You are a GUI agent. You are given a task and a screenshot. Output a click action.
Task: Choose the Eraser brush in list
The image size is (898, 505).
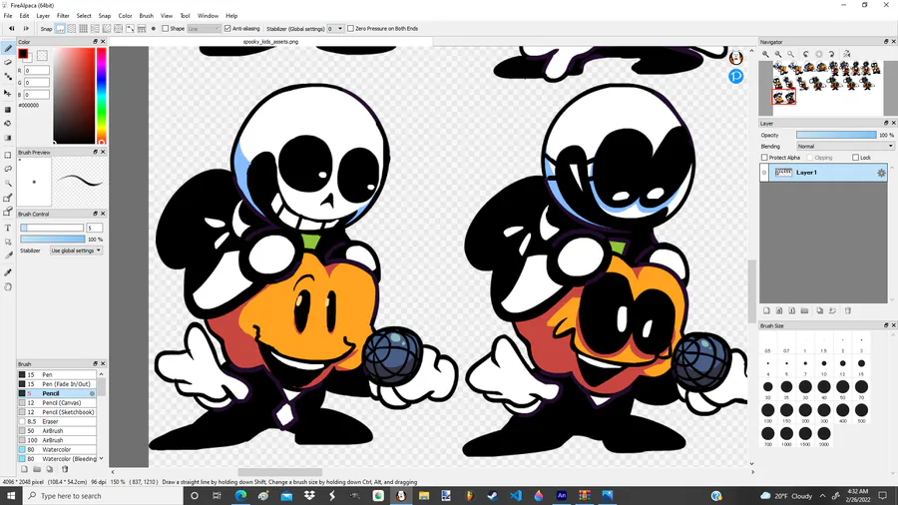click(x=57, y=421)
